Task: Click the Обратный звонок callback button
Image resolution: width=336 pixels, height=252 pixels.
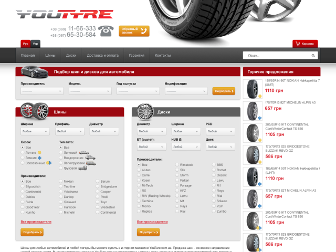Action: pos(134,31)
